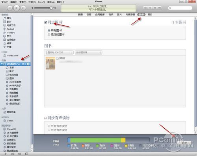197x156 pixels.
Task: Select the 所有图书 radio button
Action: (49, 30)
